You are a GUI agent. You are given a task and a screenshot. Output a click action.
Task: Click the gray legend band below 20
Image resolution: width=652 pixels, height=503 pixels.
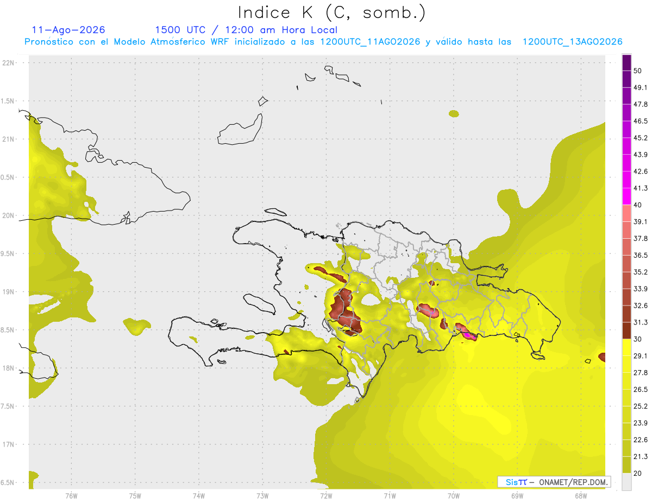pyautogui.click(x=626, y=482)
